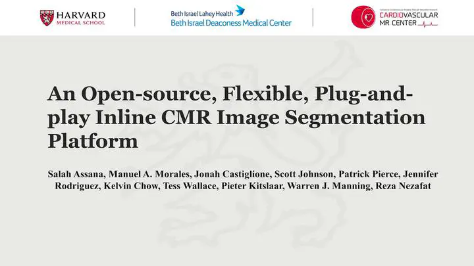Click the Beth Israel Lahey Health text
Screen dimensions: 474x266
click(x=202, y=14)
